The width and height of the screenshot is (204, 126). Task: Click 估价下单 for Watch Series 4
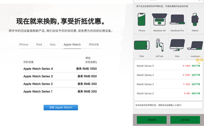pos(196,75)
